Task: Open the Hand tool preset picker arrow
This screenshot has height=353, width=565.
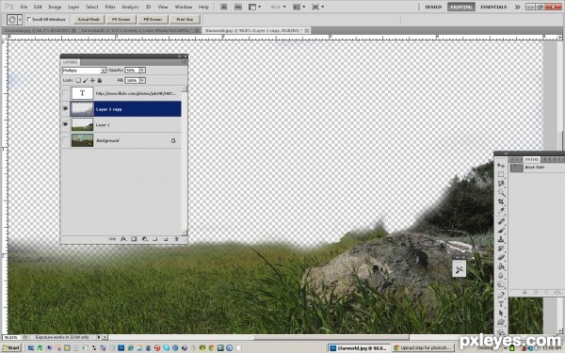Action: pos(20,20)
